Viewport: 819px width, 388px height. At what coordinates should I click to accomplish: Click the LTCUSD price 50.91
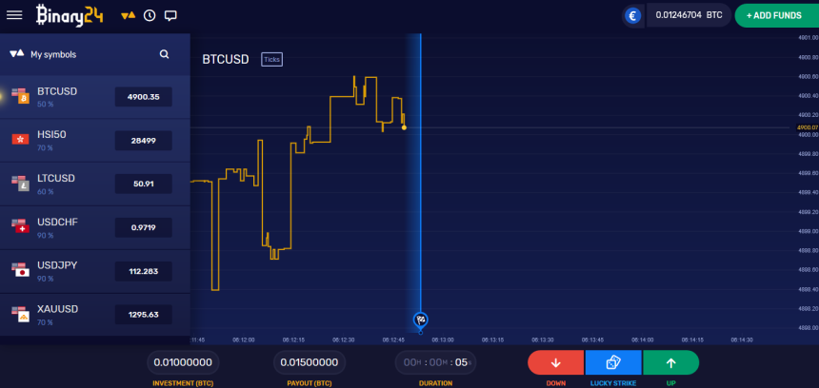tap(144, 184)
